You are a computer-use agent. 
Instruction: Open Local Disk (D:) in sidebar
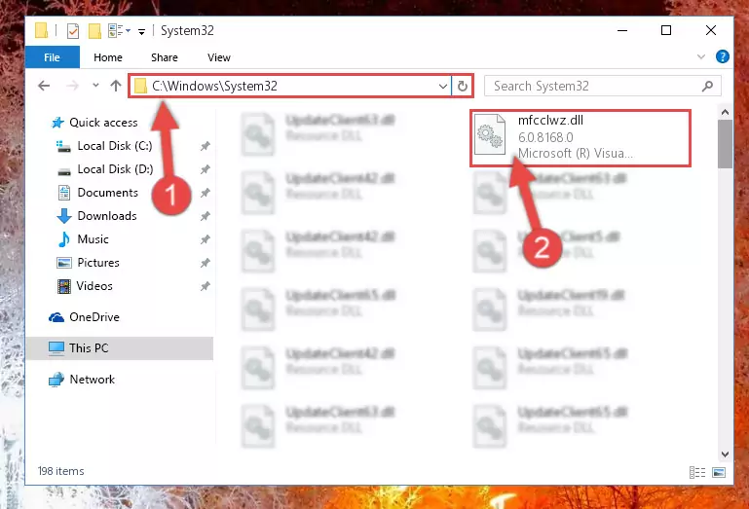pyautogui.click(x=115, y=169)
